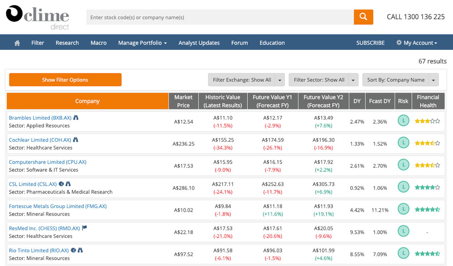Viewport: 453px width, 266px height.
Task: Expand the Manage Portfolio menu
Action: coord(142,43)
